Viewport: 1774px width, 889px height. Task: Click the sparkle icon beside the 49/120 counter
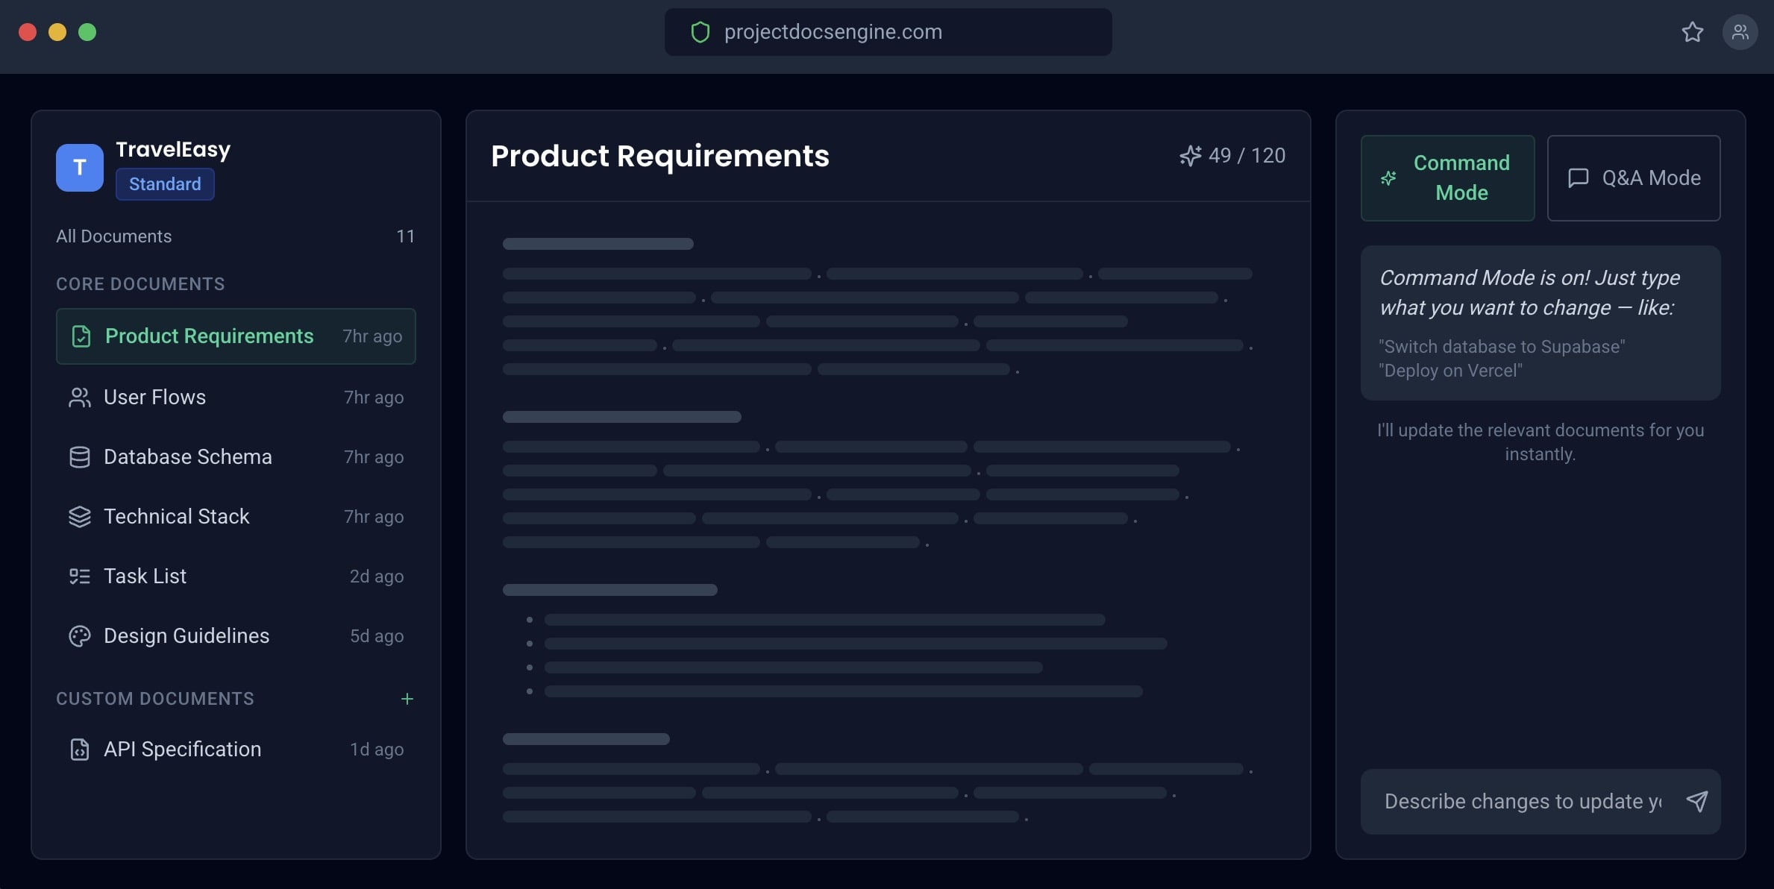point(1191,155)
